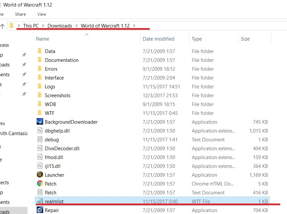
Task: Click the DivxDecoder.dll file name
Action: pos(62,149)
